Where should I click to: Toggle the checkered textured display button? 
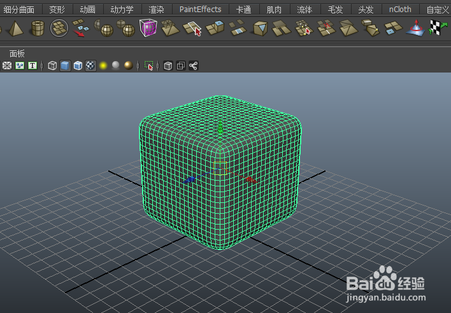tap(90, 66)
